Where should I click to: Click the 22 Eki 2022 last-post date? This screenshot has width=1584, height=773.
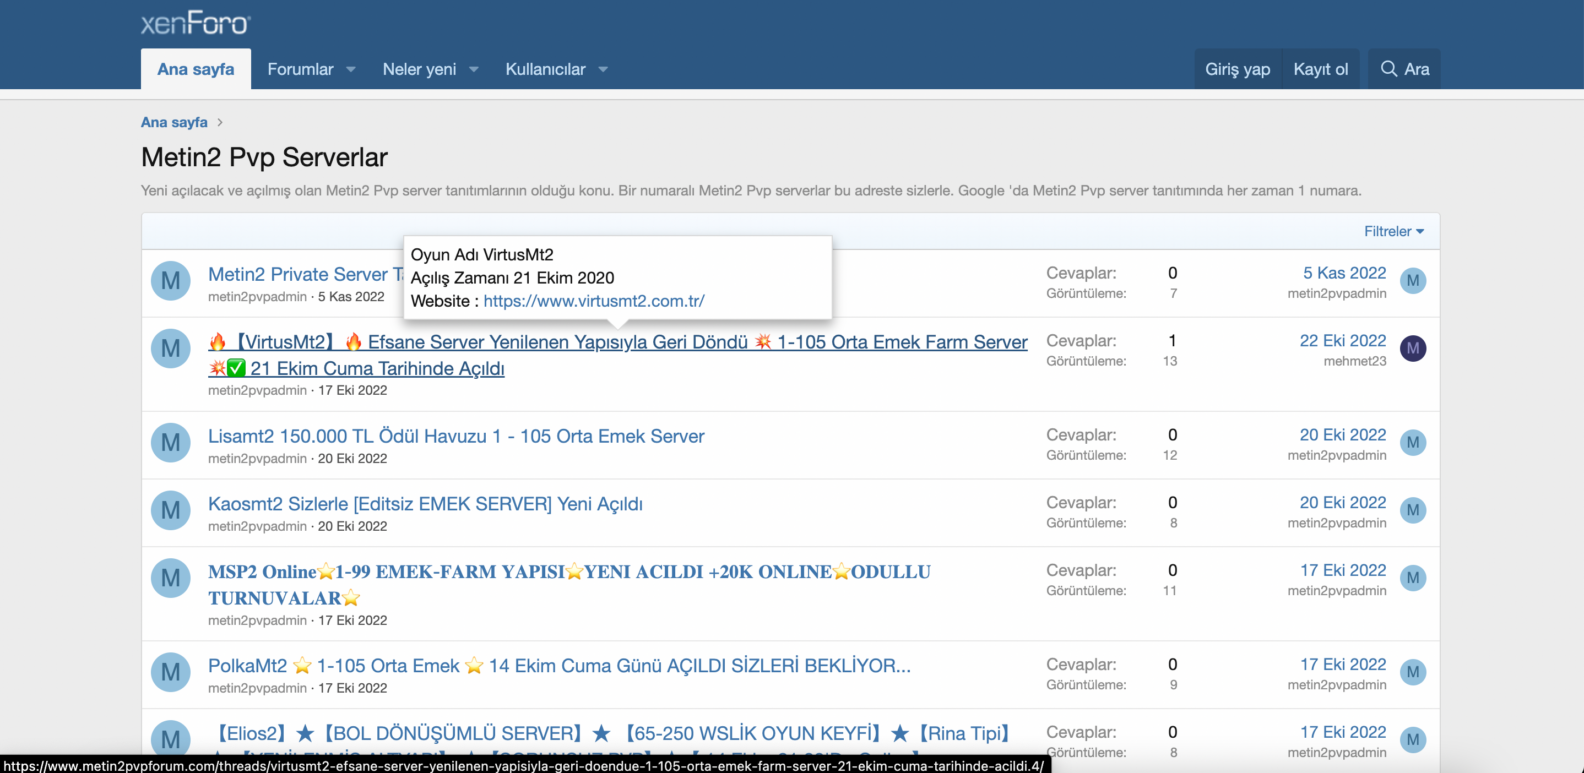pyautogui.click(x=1342, y=340)
